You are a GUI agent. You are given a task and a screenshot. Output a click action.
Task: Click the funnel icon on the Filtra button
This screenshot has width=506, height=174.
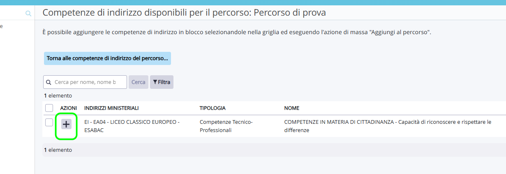coord(155,82)
